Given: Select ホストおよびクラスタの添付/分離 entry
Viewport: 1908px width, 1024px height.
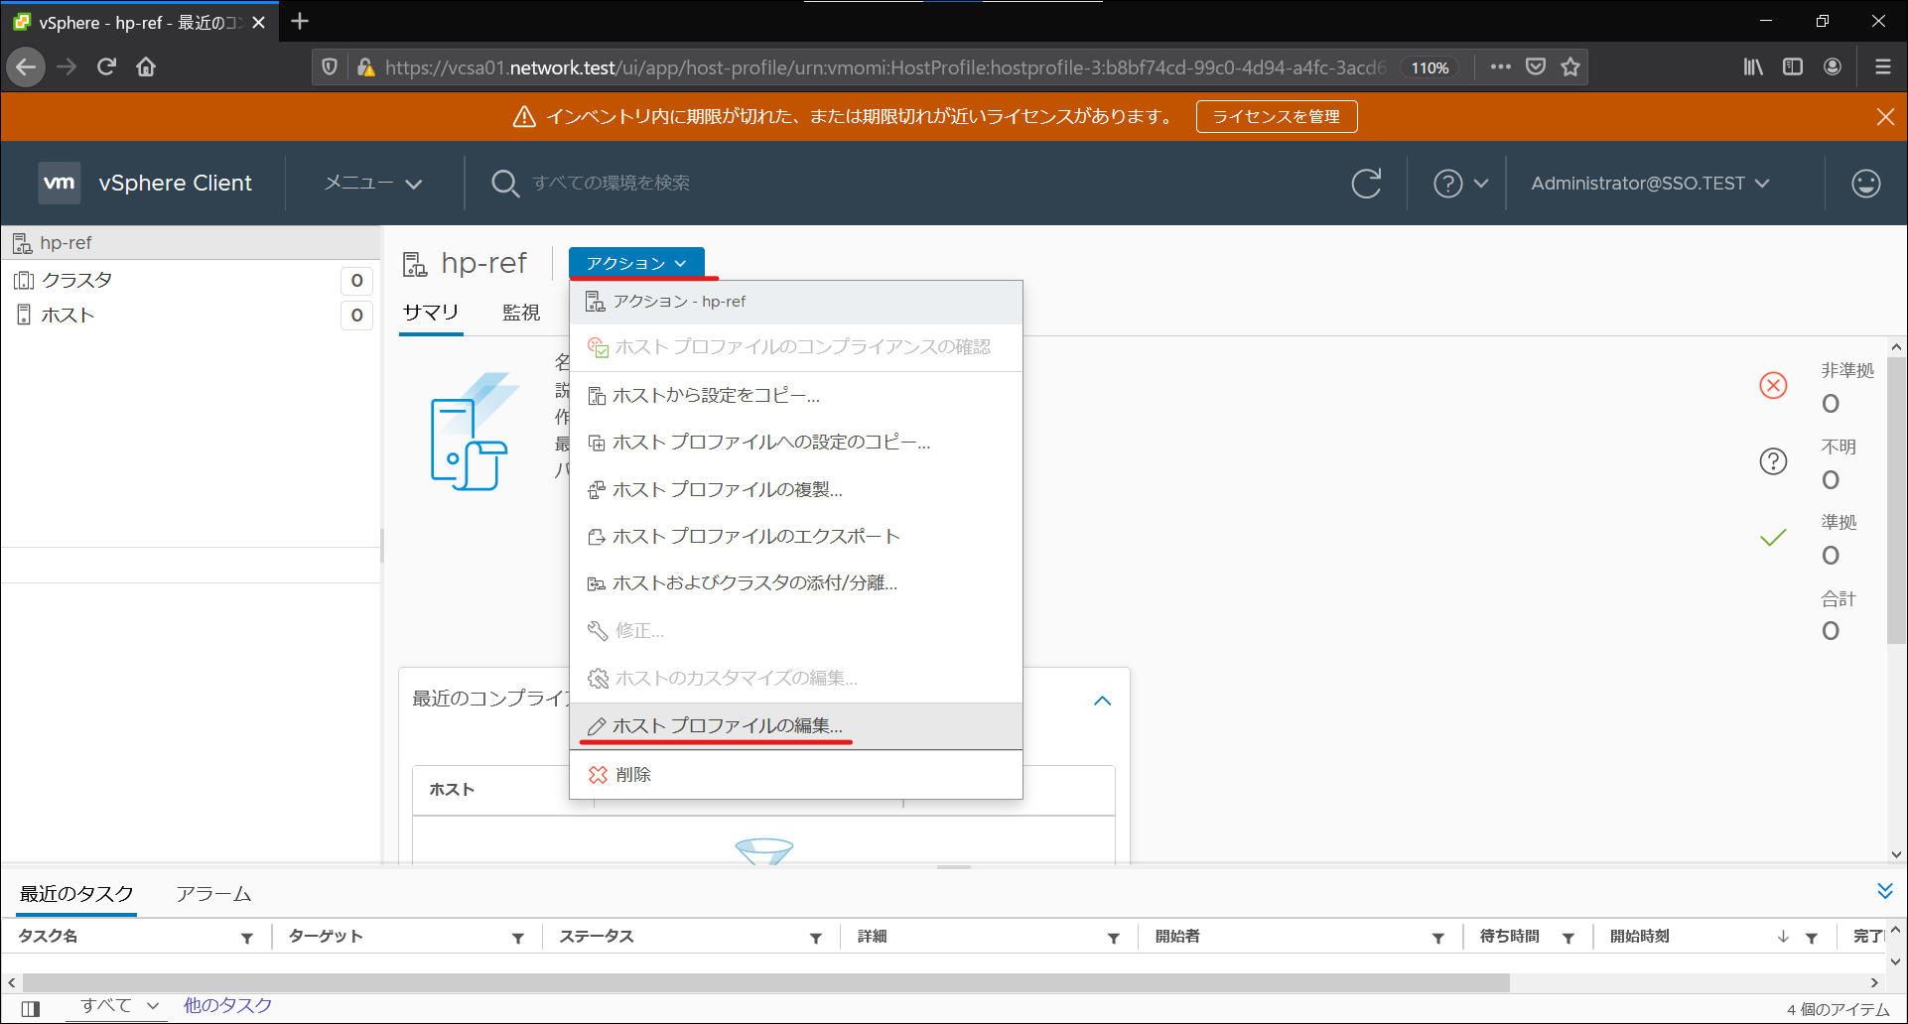Looking at the screenshot, I should click(796, 582).
